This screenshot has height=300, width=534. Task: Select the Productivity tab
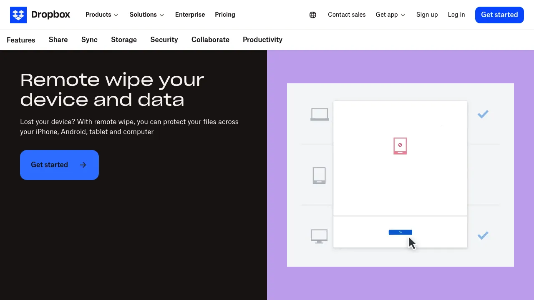(x=262, y=40)
